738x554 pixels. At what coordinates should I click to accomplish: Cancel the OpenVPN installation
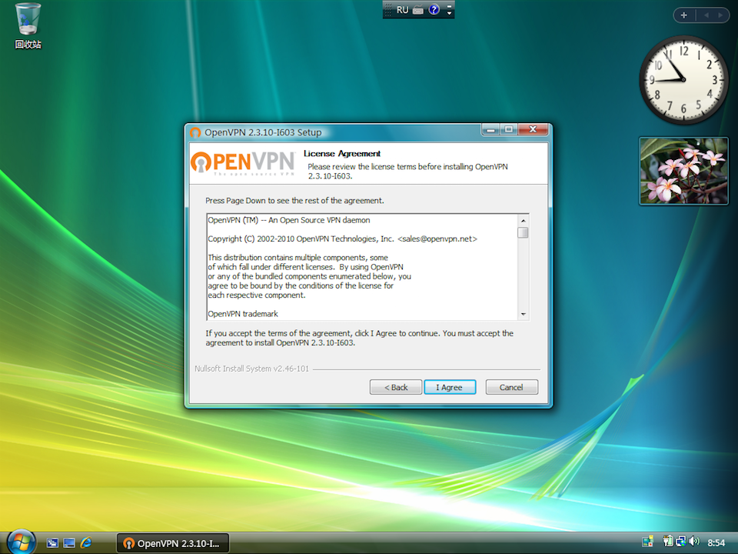click(x=511, y=387)
